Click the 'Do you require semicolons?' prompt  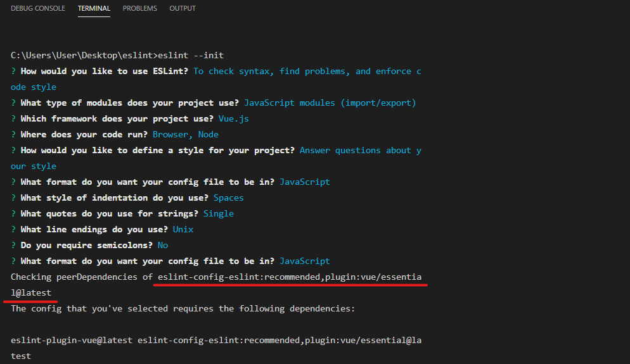coord(87,245)
